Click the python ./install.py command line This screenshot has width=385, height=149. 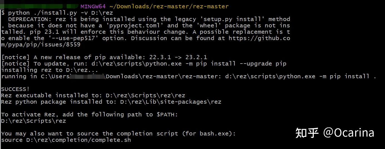point(57,13)
